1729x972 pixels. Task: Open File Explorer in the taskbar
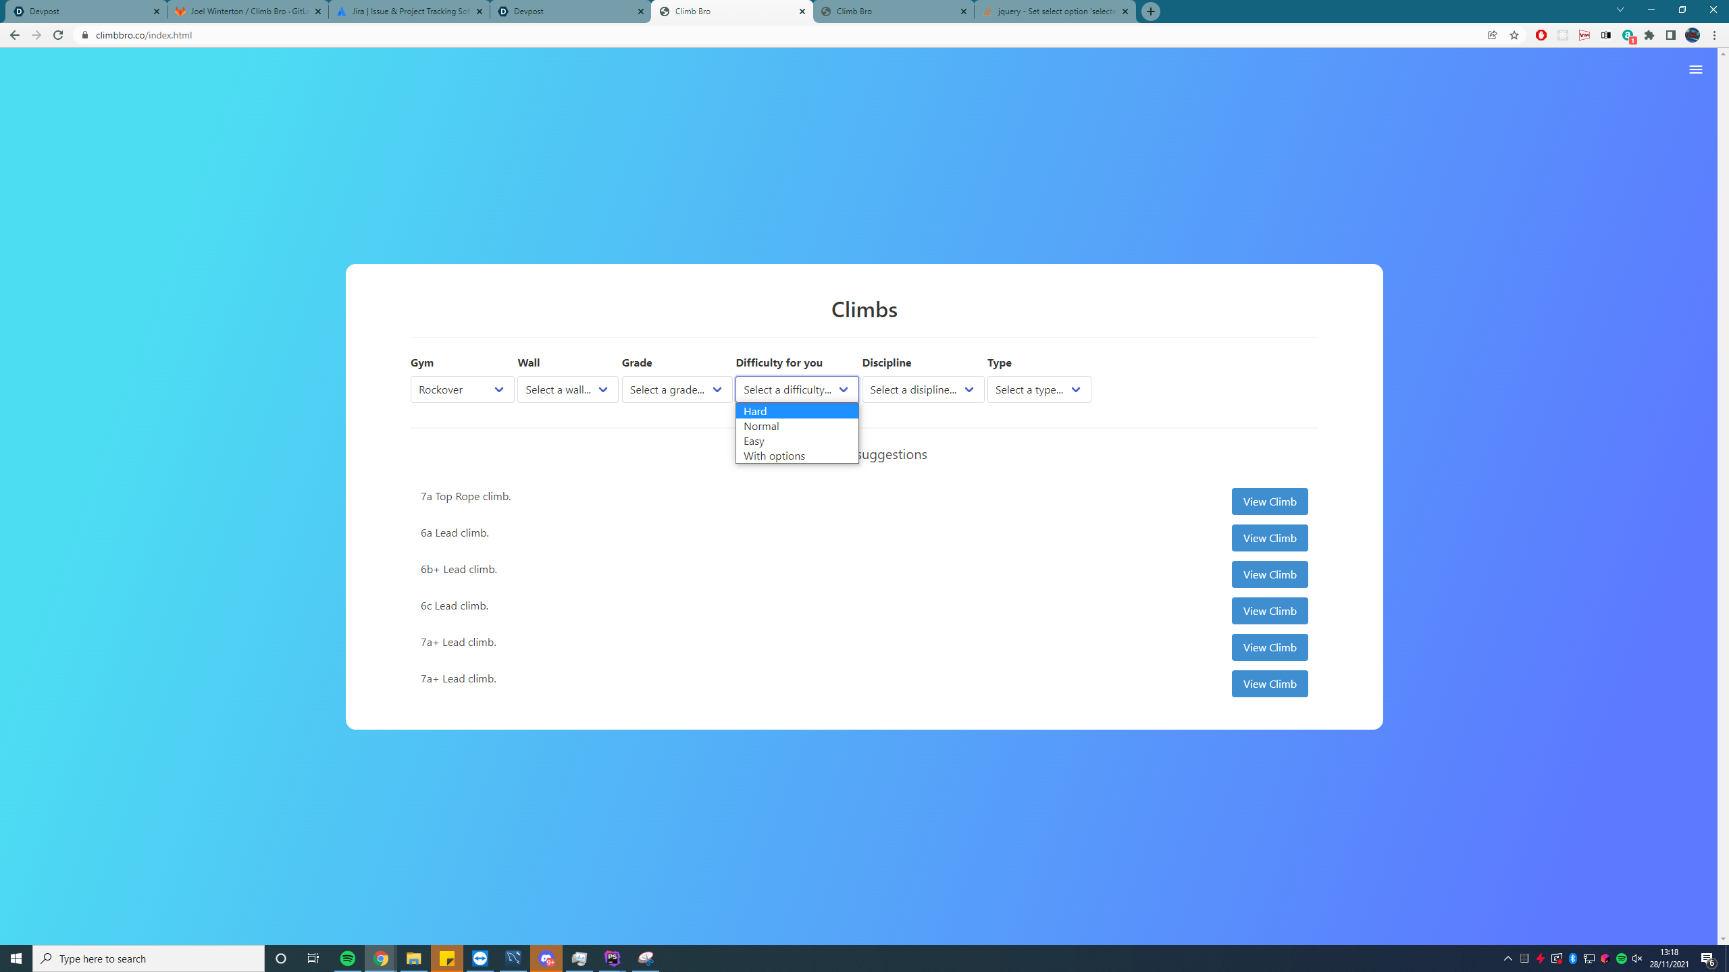pyautogui.click(x=414, y=959)
